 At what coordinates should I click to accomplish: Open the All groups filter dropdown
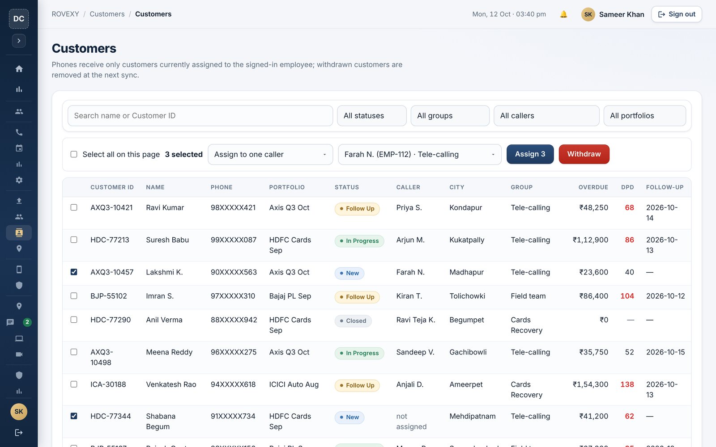(x=450, y=116)
